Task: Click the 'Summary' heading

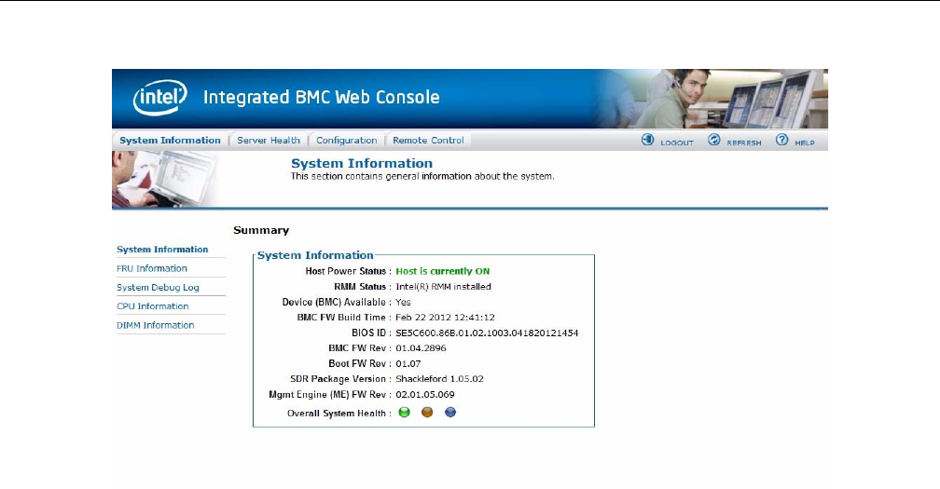Action: tap(261, 230)
